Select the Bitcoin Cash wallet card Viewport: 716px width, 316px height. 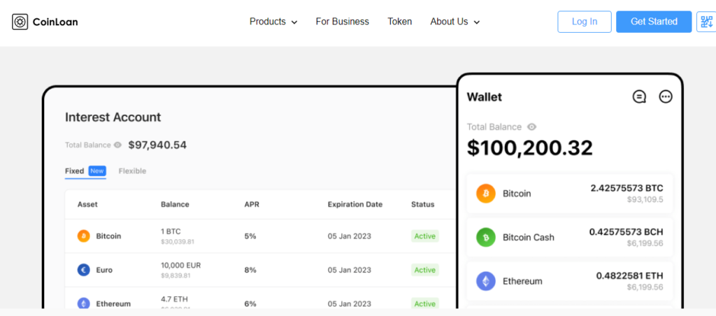tap(569, 238)
